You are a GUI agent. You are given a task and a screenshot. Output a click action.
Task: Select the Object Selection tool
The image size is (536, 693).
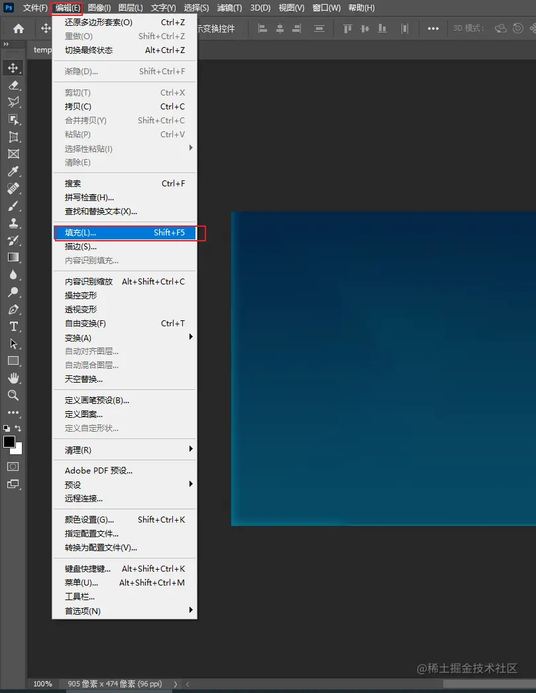click(13, 119)
